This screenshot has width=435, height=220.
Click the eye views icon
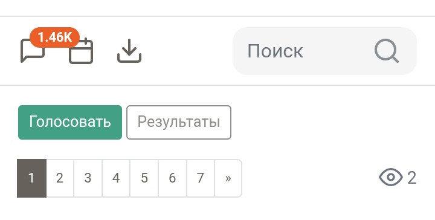(391, 177)
